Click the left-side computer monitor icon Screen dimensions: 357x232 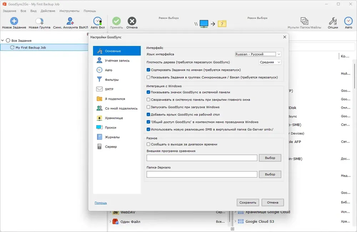pos(204,23)
